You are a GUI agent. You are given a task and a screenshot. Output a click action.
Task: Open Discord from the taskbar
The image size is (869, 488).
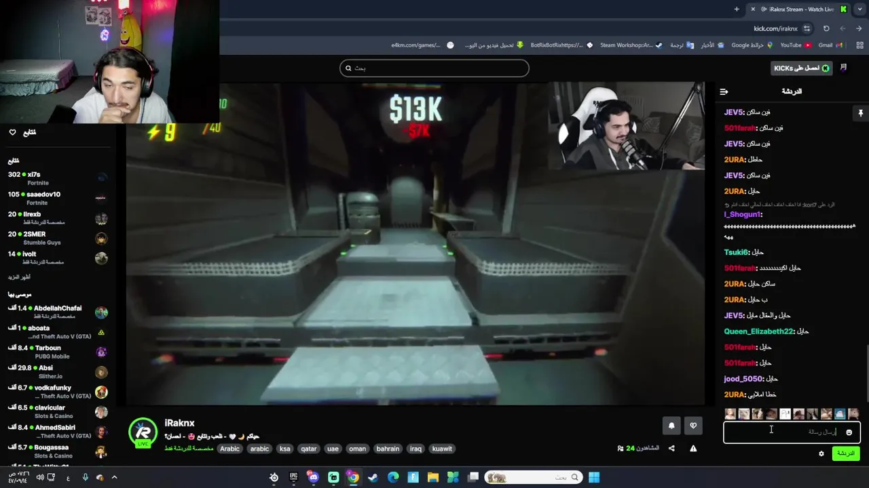[313, 477]
